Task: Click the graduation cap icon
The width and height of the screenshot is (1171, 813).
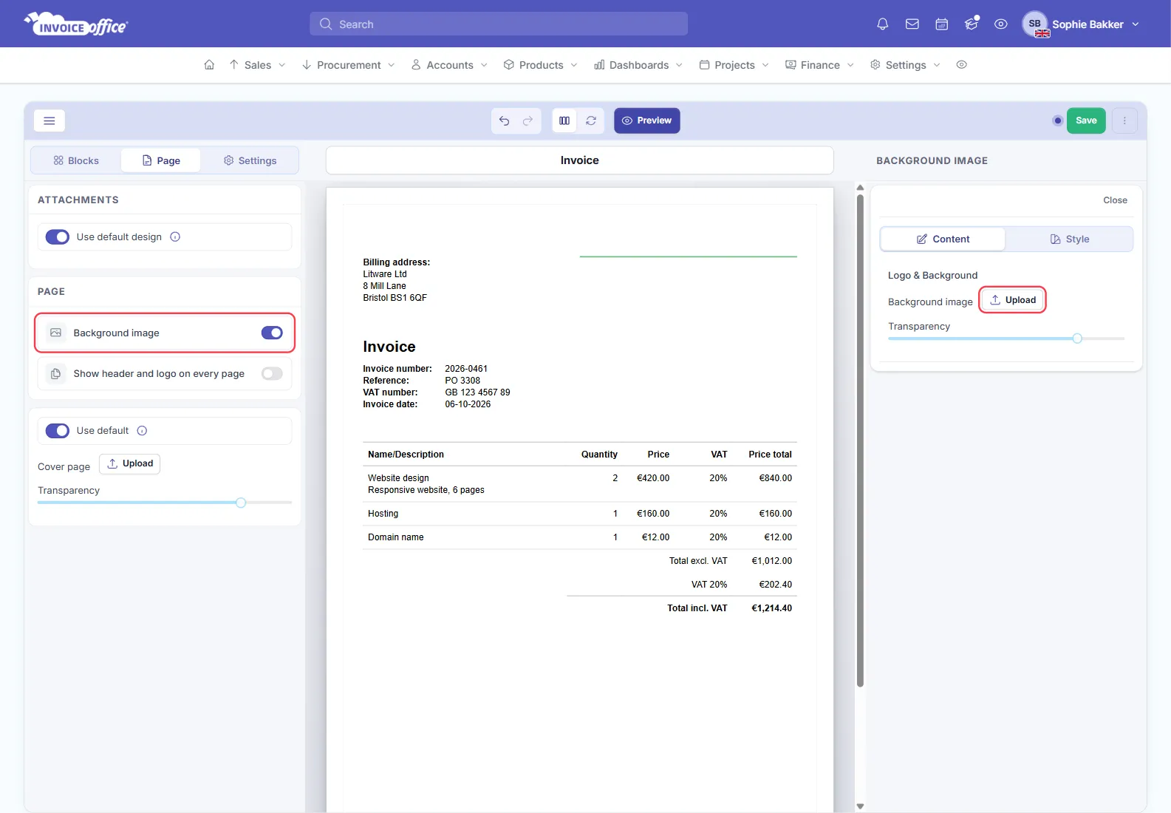Action: (972, 24)
